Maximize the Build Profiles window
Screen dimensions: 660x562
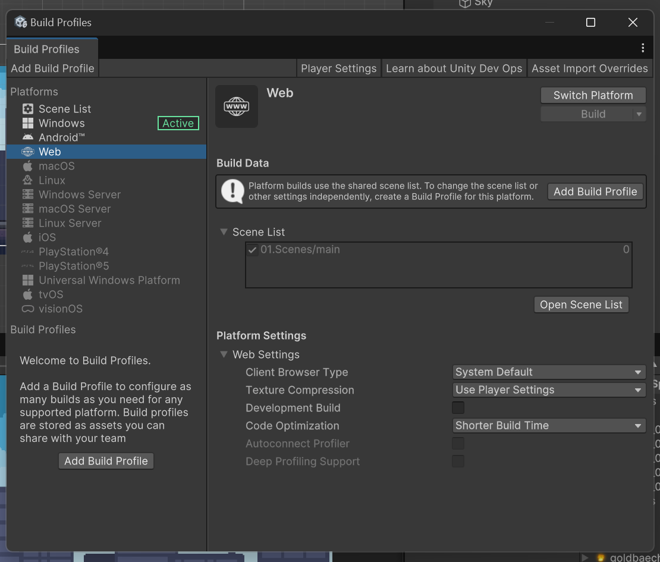590,23
